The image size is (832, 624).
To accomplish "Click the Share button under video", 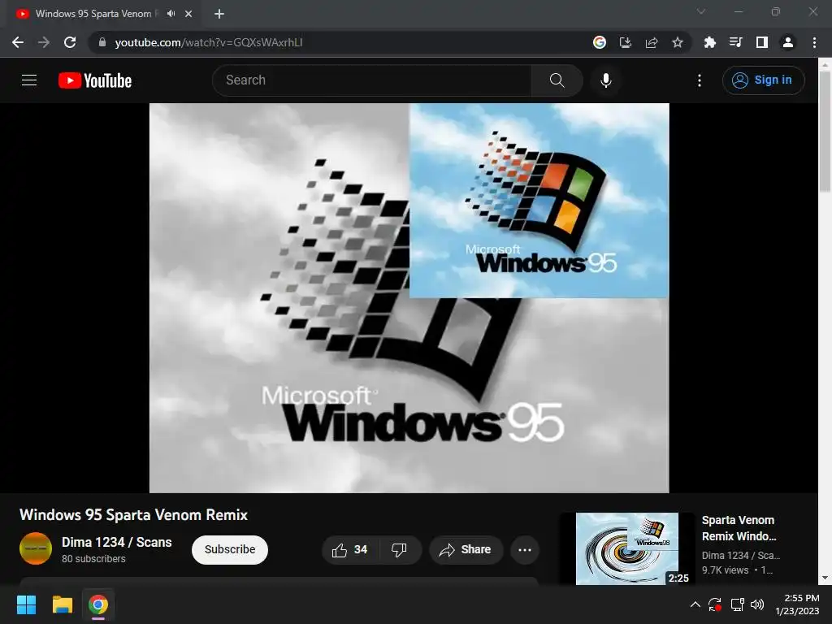I will coord(466,550).
